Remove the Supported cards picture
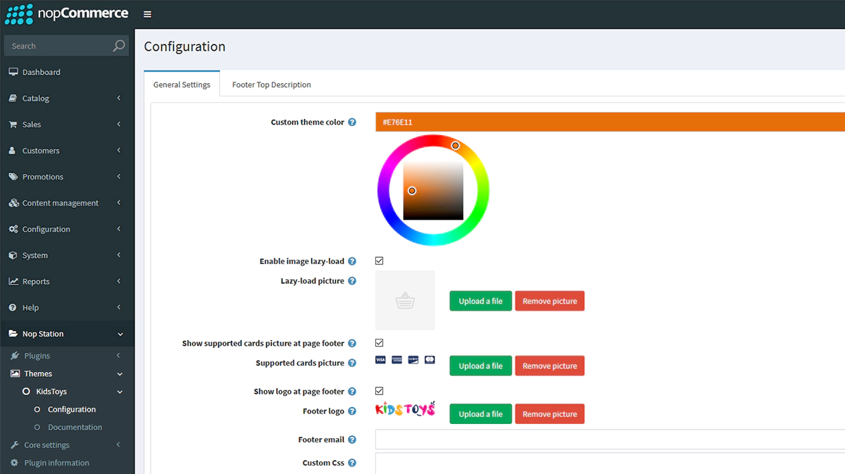The image size is (845, 474). pyautogui.click(x=550, y=366)
